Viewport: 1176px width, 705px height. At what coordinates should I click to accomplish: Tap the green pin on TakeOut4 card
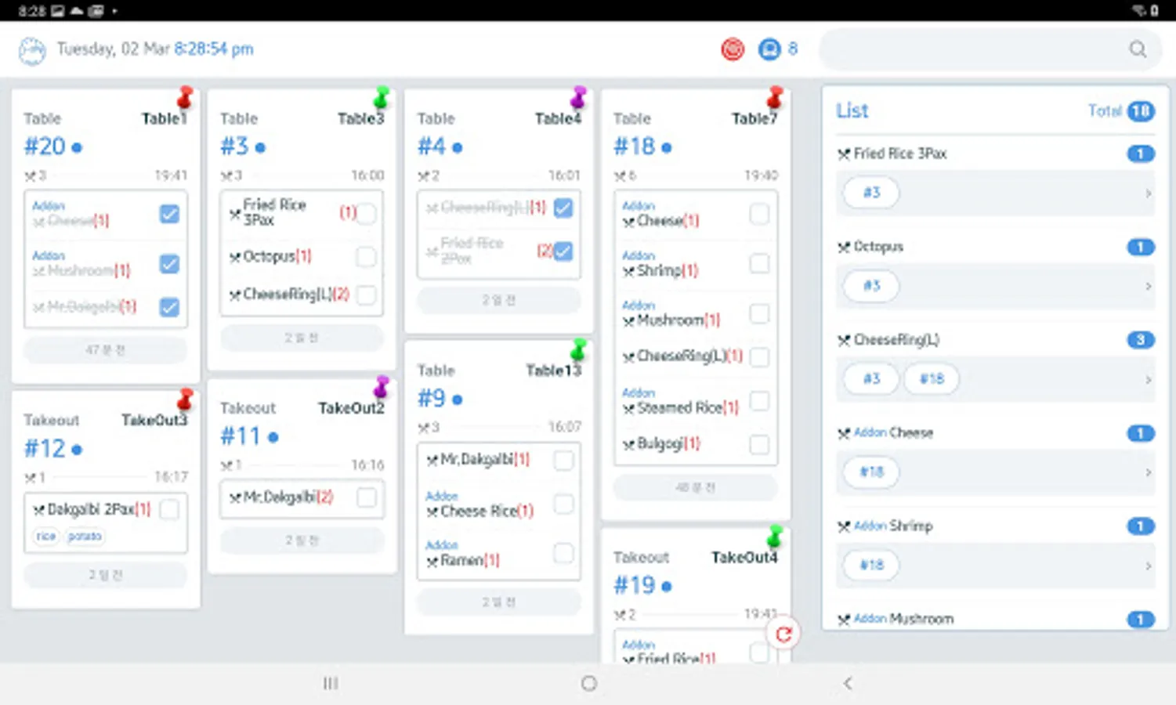775,537
